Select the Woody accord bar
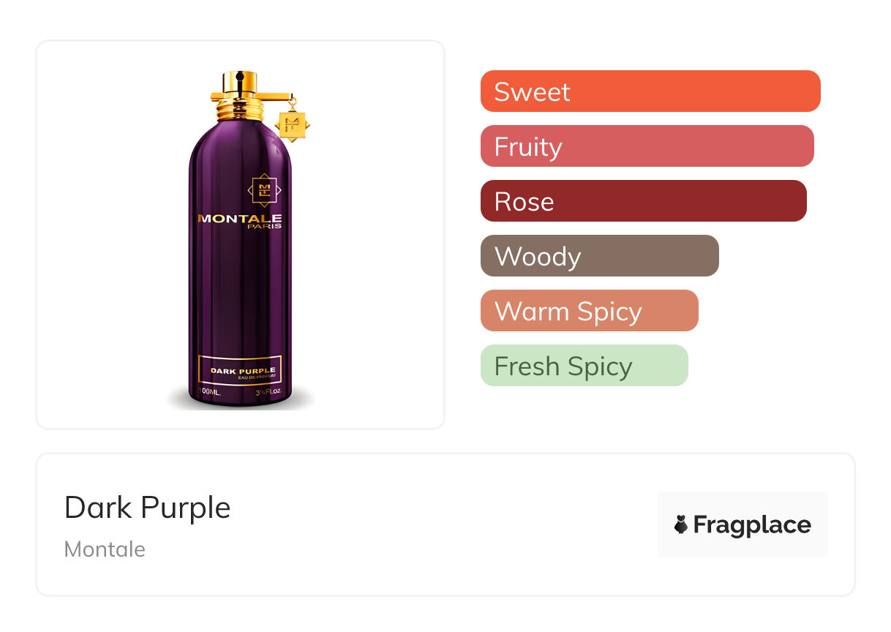891x632 pixels. (600, 256)
